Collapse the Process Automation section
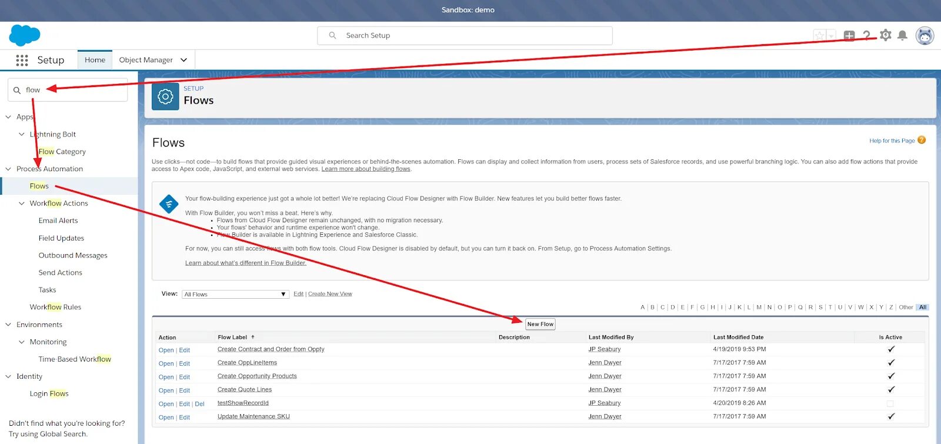The image size is (941, 444). coord(8,169)
